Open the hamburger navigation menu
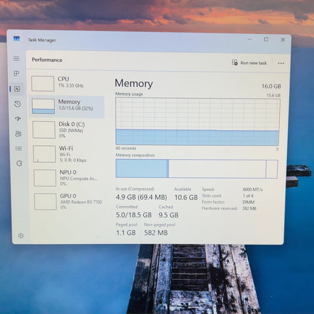The height and width of the screenshot is (314, 314). tap(16, 58)
